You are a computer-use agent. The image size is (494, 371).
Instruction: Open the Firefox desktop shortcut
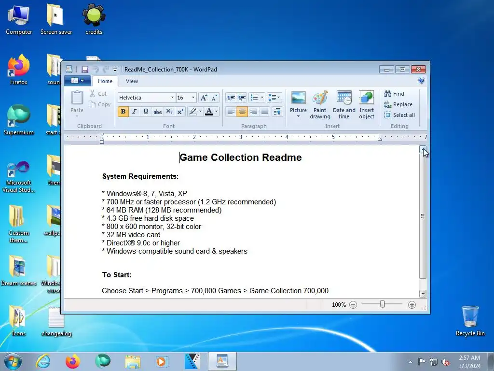point(19,70)
